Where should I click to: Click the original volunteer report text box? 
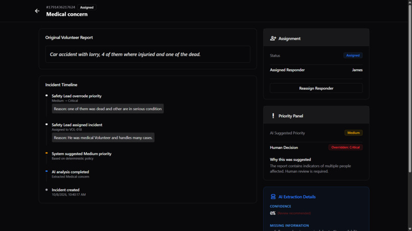(x=148, y=54)
